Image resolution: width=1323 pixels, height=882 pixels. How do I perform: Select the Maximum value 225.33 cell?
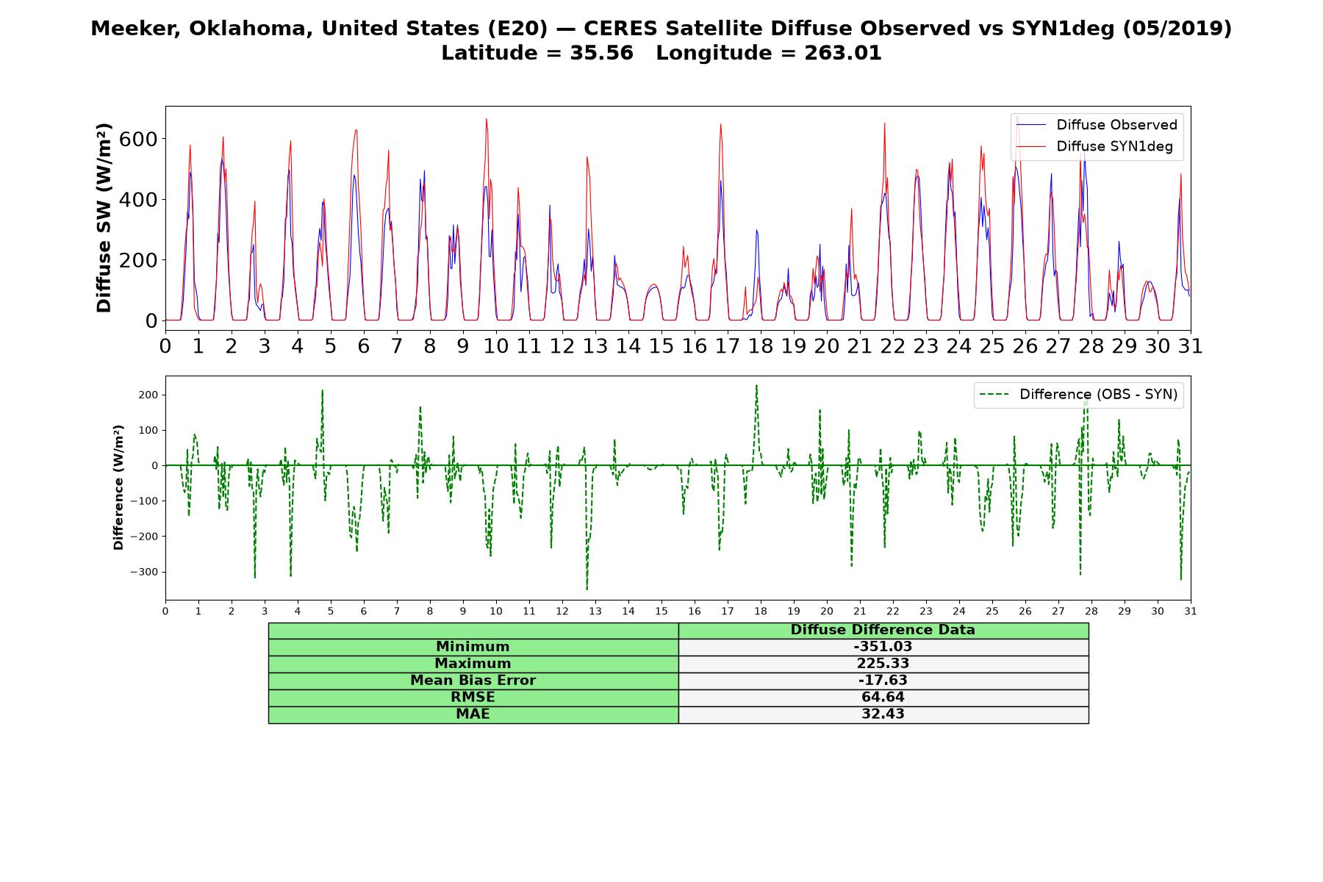pyautogui.click(x=883, y=664)
